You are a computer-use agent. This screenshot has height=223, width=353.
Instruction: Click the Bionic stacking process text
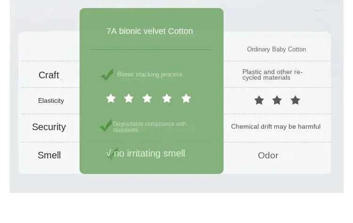(150, 74)
